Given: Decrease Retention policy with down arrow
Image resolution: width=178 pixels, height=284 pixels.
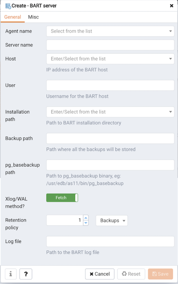Looking at the screenshot, I should point(86,223).
